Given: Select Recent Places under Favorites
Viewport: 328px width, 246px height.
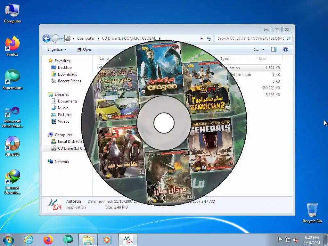Looking at the screenshot, I should click(66, 81).
